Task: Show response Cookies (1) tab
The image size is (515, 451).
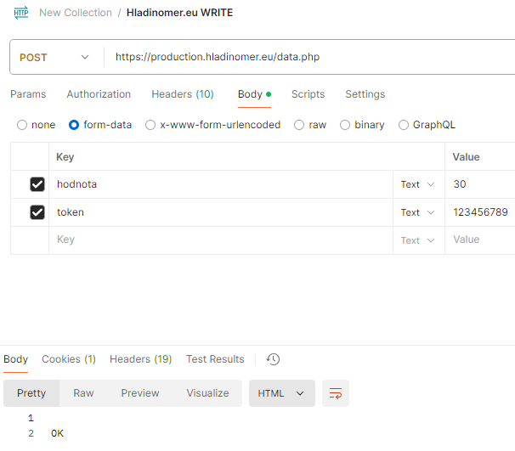Action: click(x=69, y=359)
